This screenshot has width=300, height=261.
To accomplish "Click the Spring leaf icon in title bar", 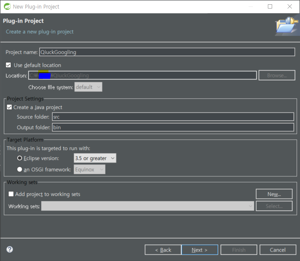I will tap(7, 6).
